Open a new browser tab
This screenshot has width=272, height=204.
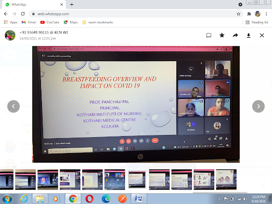coord(72,5)
